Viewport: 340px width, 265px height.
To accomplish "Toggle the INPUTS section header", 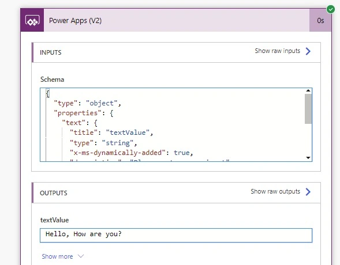I will click(176, 52).
